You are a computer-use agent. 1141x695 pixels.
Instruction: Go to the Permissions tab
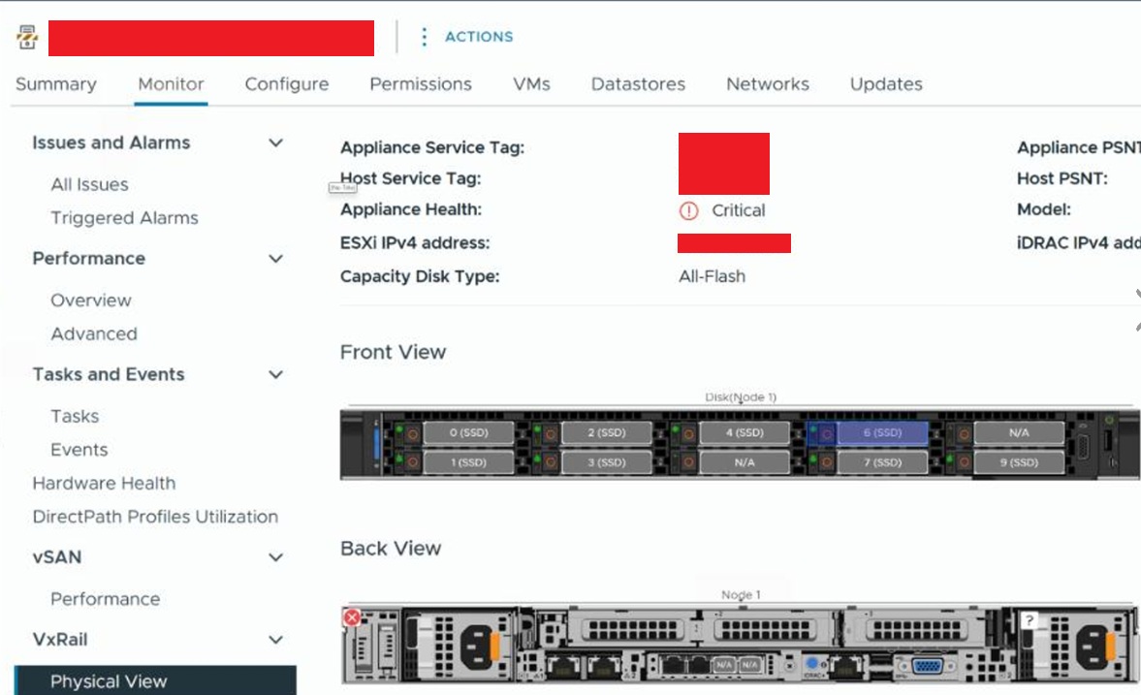pos(421,84)
